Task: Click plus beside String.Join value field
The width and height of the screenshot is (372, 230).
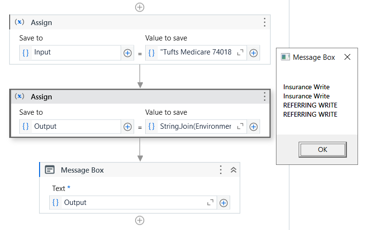Action: [x=253, y=127]
